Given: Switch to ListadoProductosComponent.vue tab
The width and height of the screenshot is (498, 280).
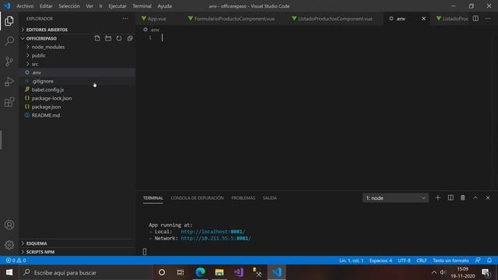Looking at the screenshot, I should click(335, 19).
